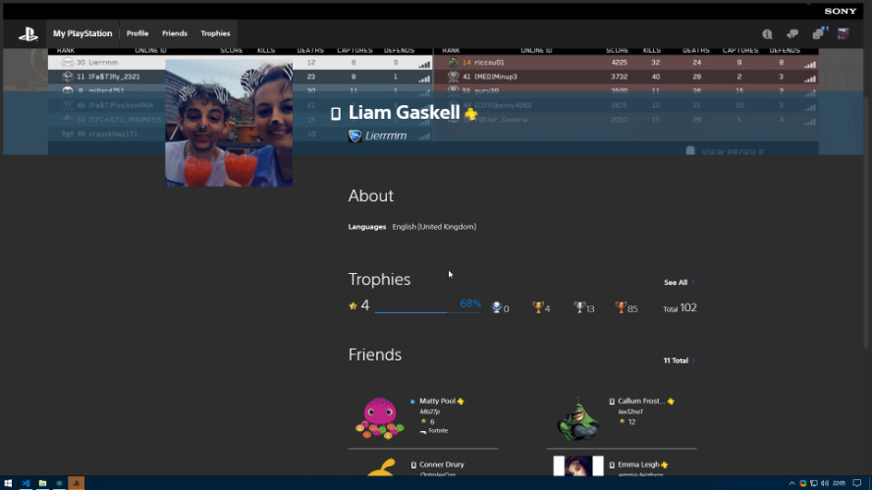Click the volume speaker tray icon
The width and height of the screenshot is (872, 490).
[825, 483]
